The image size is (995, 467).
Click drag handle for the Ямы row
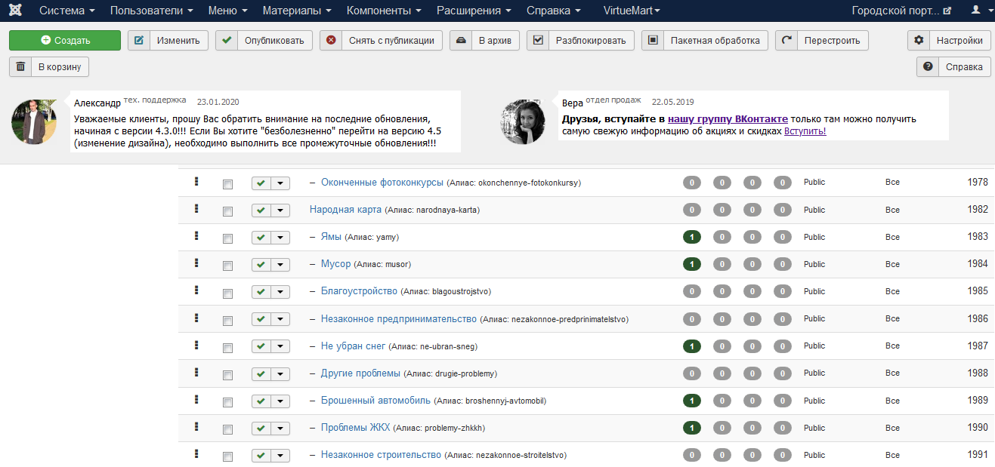point(196,236)
